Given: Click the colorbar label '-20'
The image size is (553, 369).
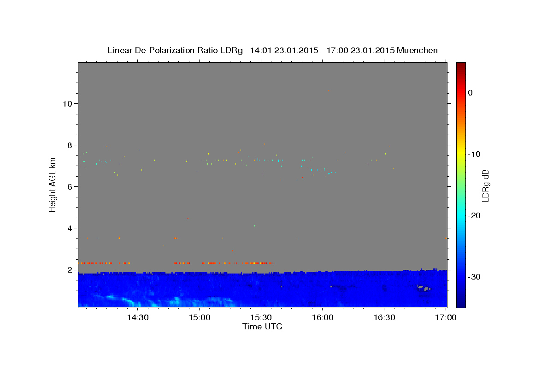Looking at the screenshot, I should click(474, 215).
